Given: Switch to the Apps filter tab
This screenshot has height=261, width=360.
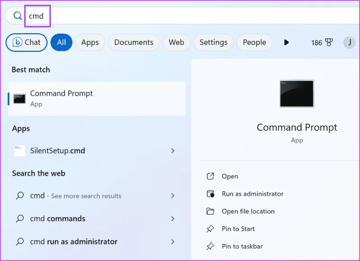Looking at the screenshot, I should [x=90, y=42].
